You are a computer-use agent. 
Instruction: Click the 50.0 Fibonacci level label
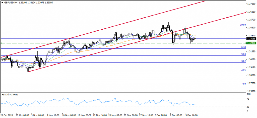243,54
